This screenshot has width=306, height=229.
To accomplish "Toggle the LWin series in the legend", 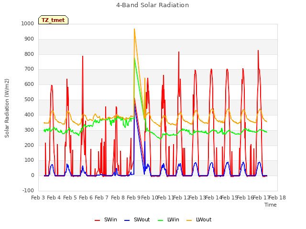I will pyautogui.click(x=168, y=219).
